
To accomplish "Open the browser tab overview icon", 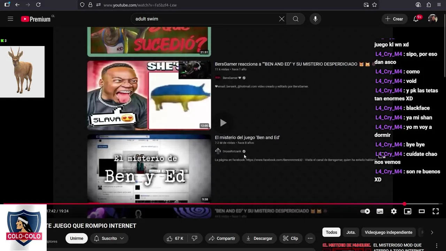I will pos(7,5).
